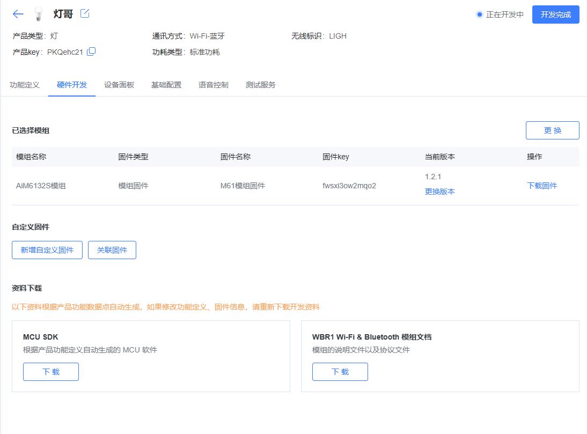Click the 开发完成 button
Image resolution: width=587 pixels, height=434 pixels.
pyautogui.click(x=555, y=14)
